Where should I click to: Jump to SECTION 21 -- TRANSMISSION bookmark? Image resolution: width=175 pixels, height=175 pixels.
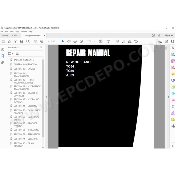[21, 75]
